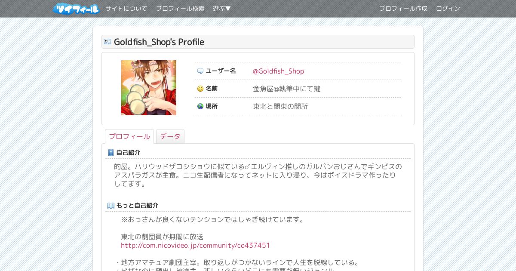
Task: Click the blue book icon beside 自己紹介
Action: [x=111, y=153]
